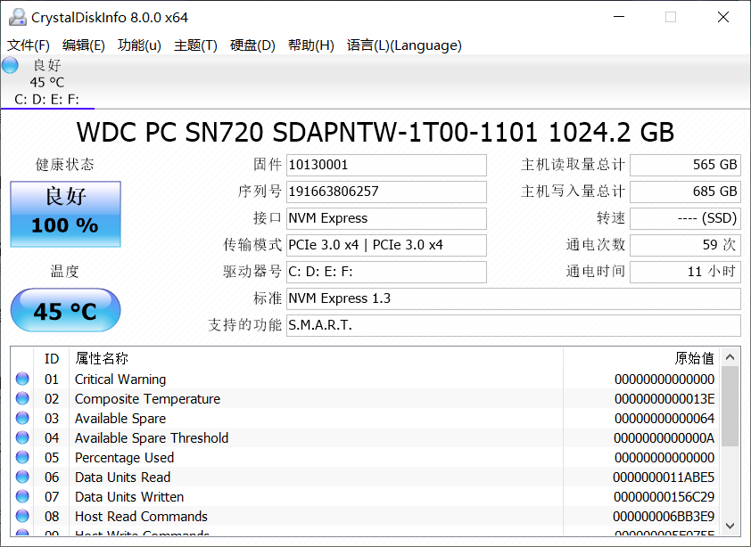Click the status orb for Critical Warning

click(x=22, y=379)
